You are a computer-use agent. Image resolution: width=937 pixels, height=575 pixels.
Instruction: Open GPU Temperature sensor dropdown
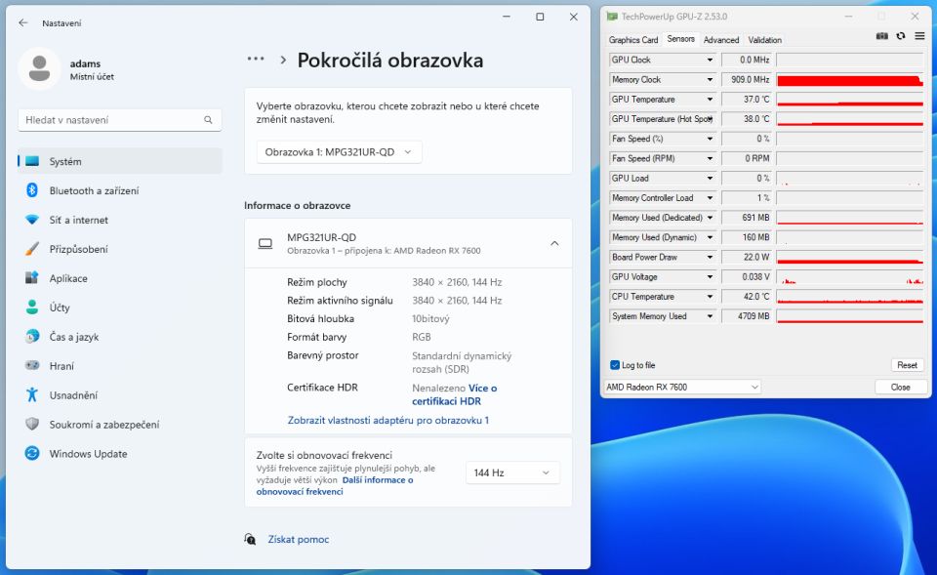710,100
